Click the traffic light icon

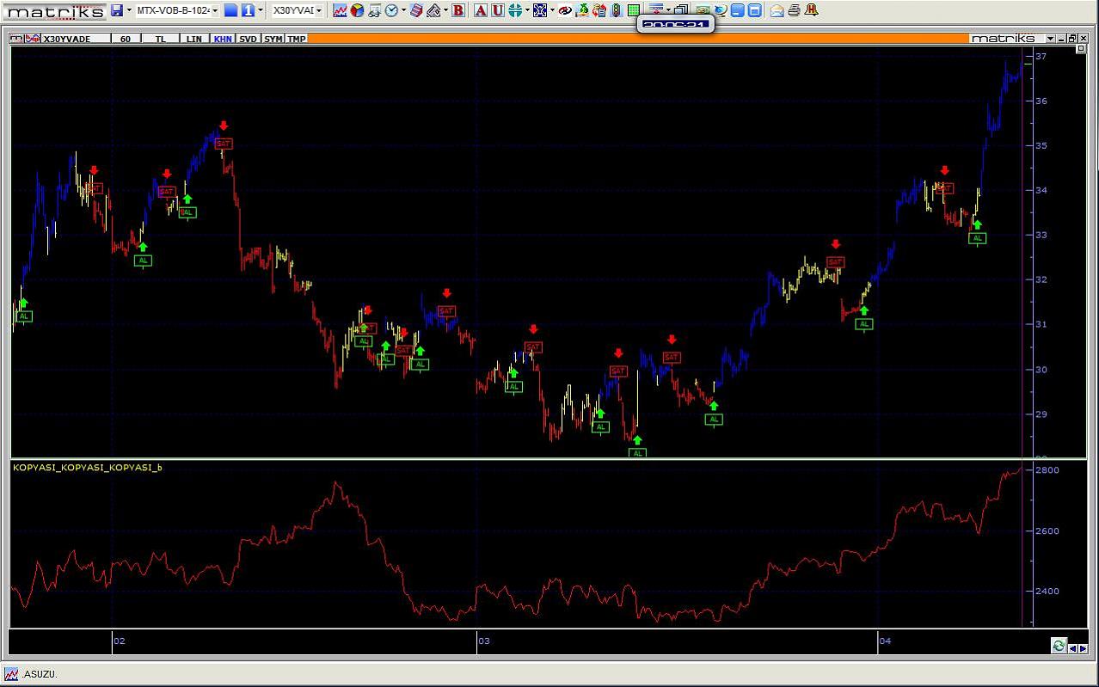[617, 10]
